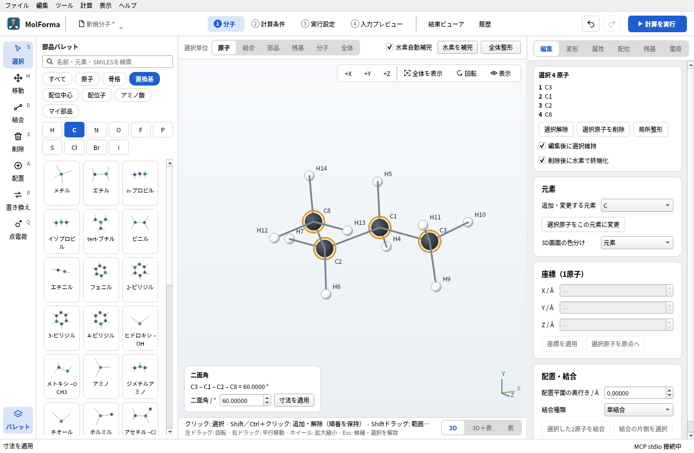Pick the 3-ピリジル fragment

point(62,328)
